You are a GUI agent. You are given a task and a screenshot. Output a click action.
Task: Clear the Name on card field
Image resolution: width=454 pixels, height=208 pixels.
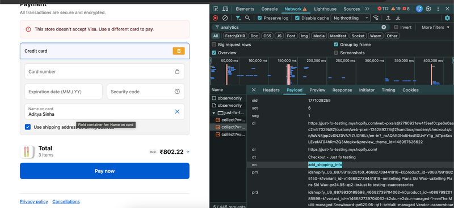click(177, 112)
